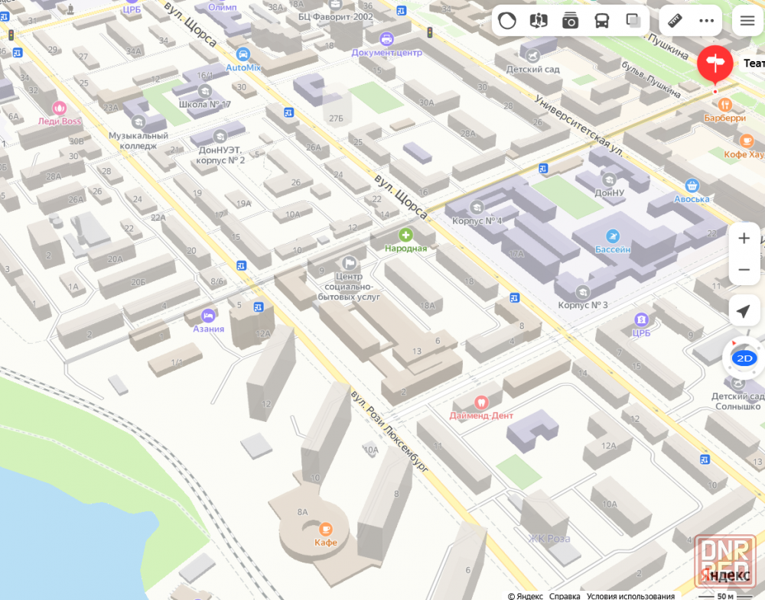Open the three-dots more tools menu
Image resolution: width=765 pixels, height=600 pixels.
(706, 21)
